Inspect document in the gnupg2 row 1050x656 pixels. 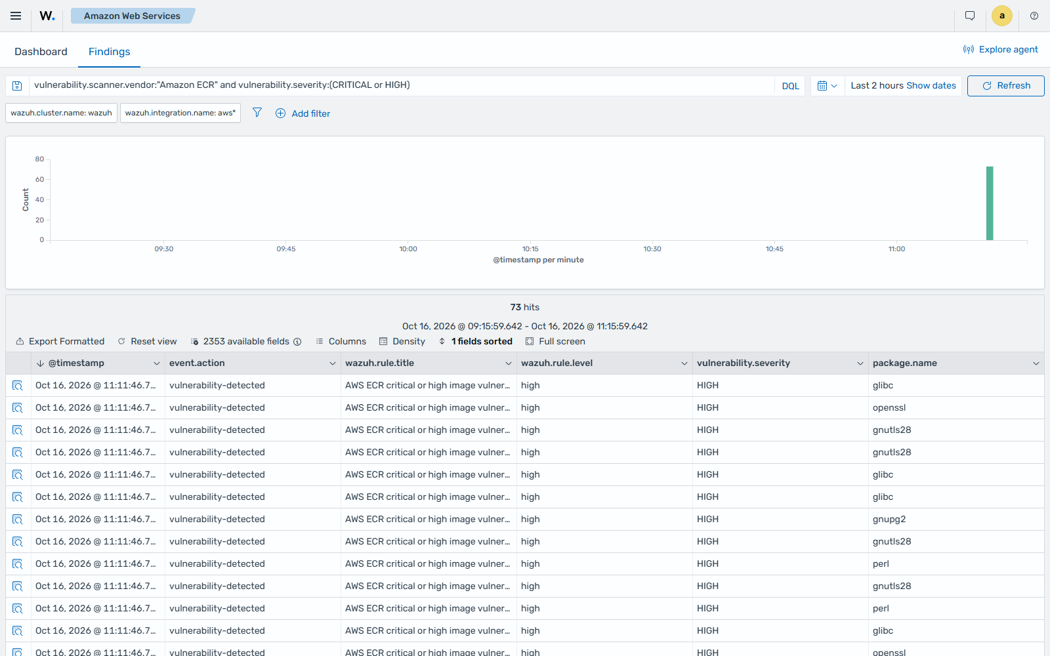click(x=18, y=520)
